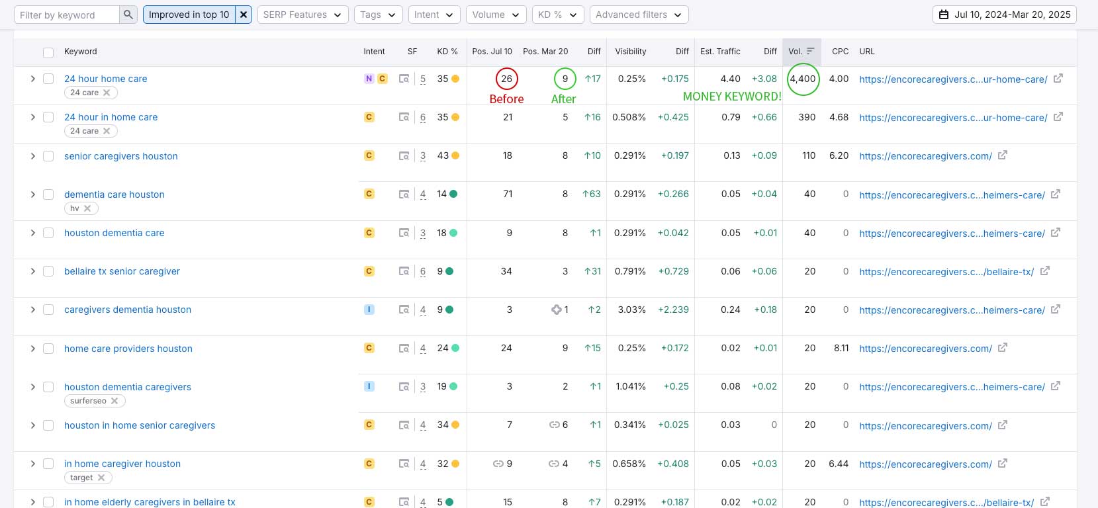Check the box for 24 hour in home care
The width and height of the screenshot is (1098, 508).
48,117
